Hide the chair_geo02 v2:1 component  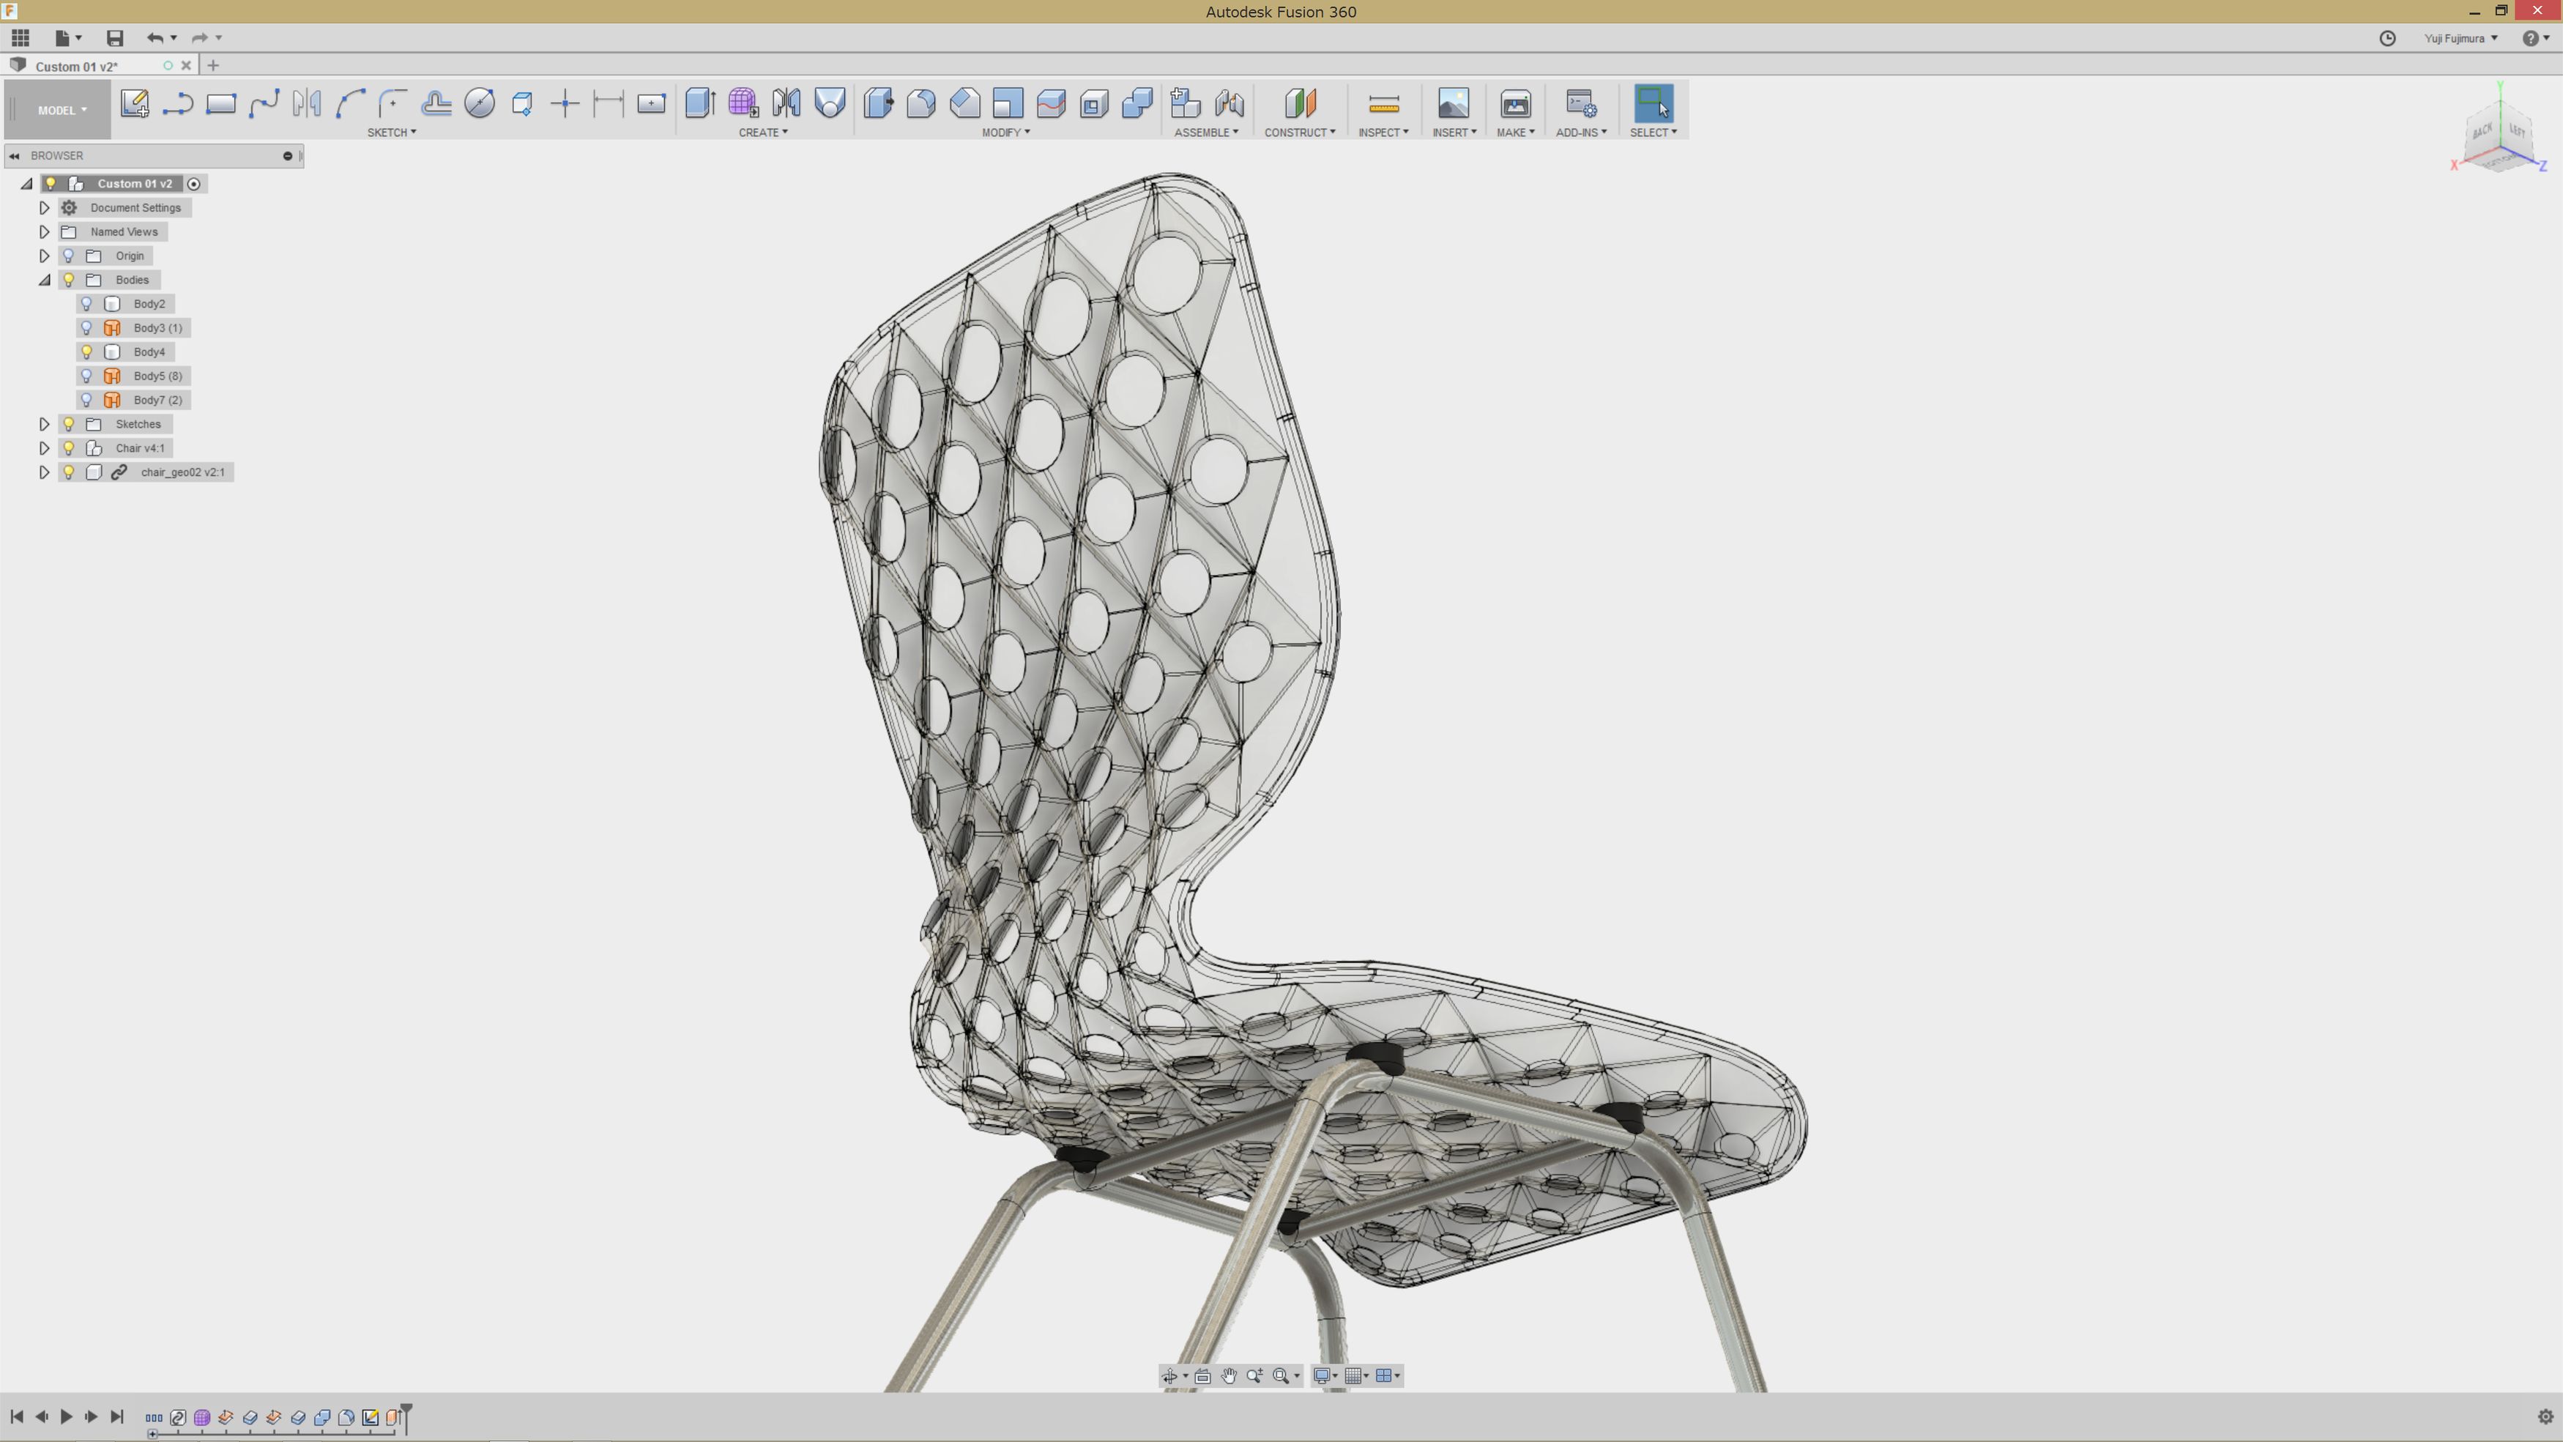(x=67, y=472)
